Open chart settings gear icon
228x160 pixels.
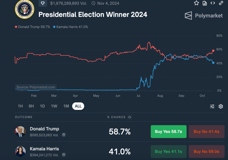pyautogui.click(x=221, y=106)
